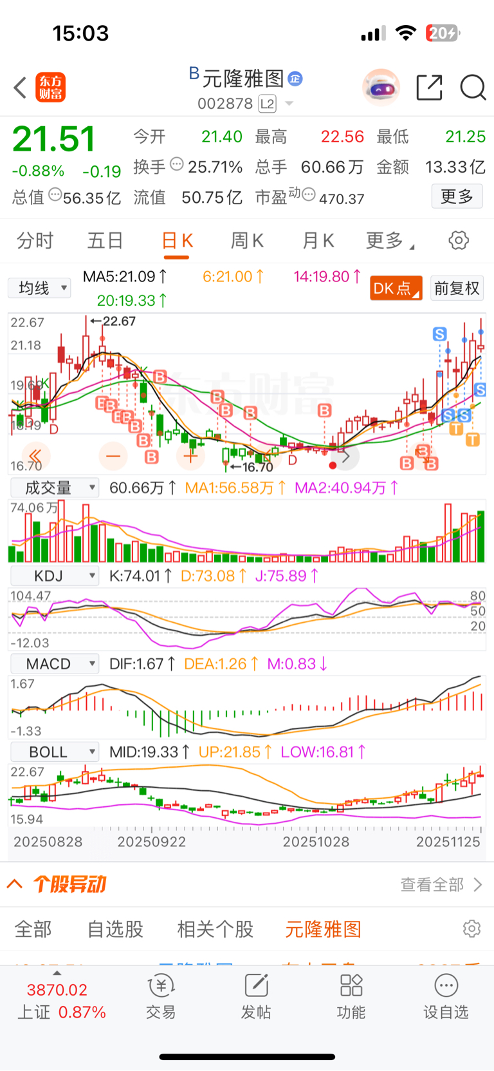The image size is (494, 1071).
Task: Tap the Wi-Fi icon in status bar
Action: pos(405,33)
